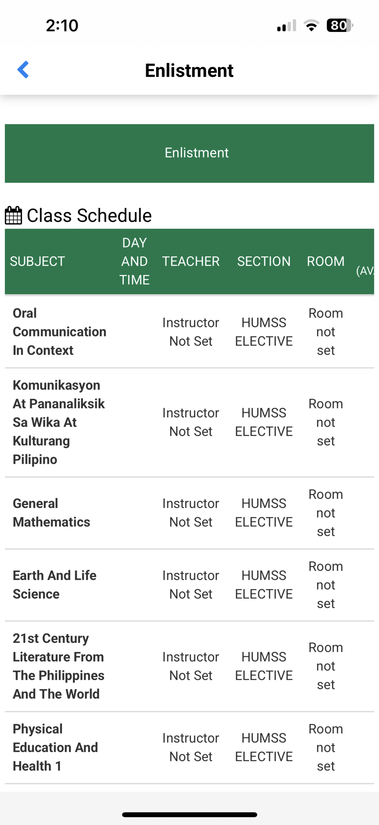Select the TEACHER column header
Viewport: 379px width, 825px height.
point(191,261)
